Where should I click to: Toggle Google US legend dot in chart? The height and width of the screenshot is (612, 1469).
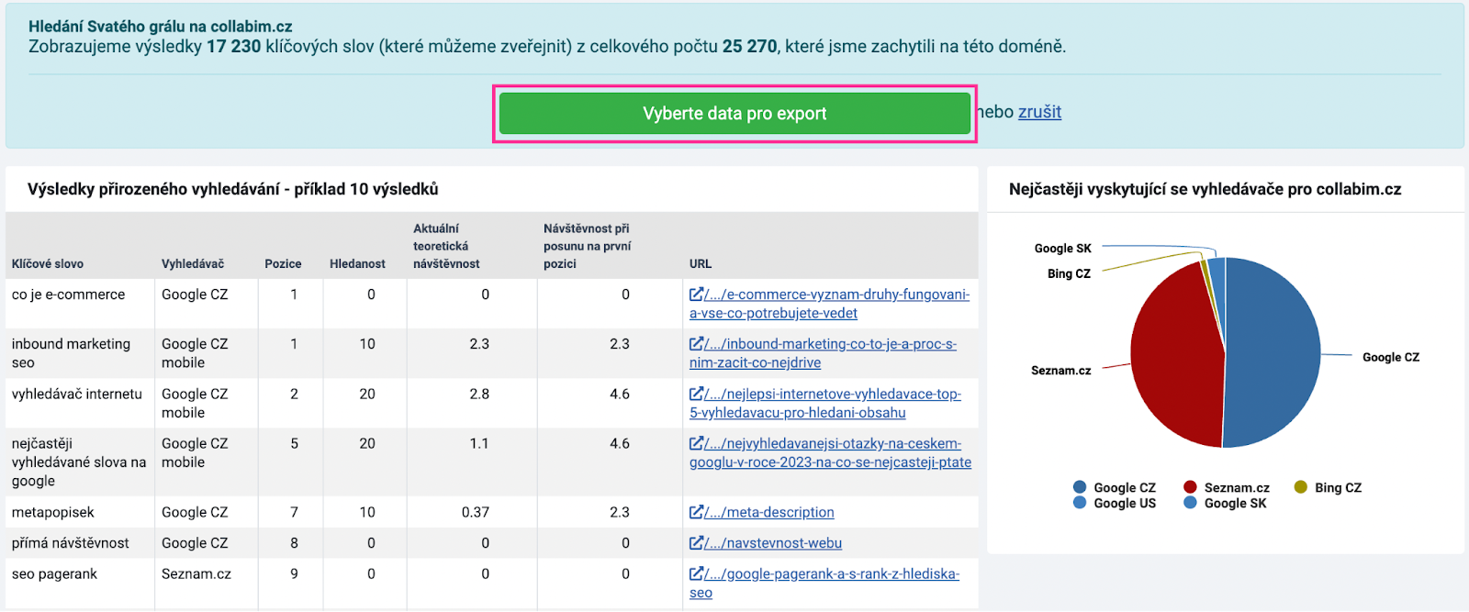point(1080,503)
